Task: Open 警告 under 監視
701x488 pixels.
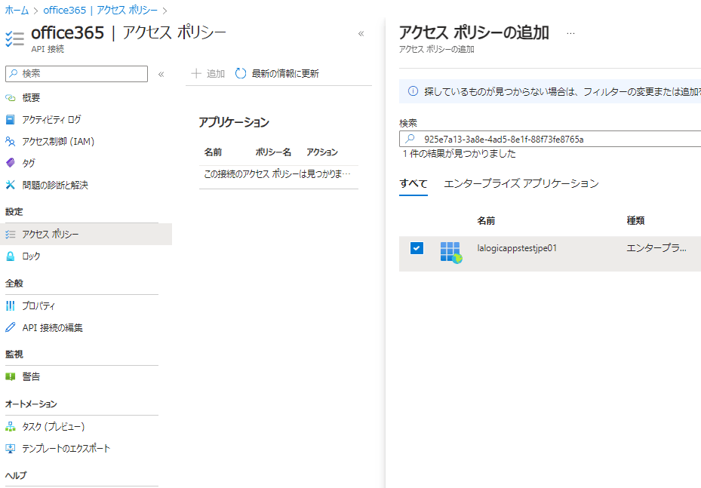Action: (31, 377)
